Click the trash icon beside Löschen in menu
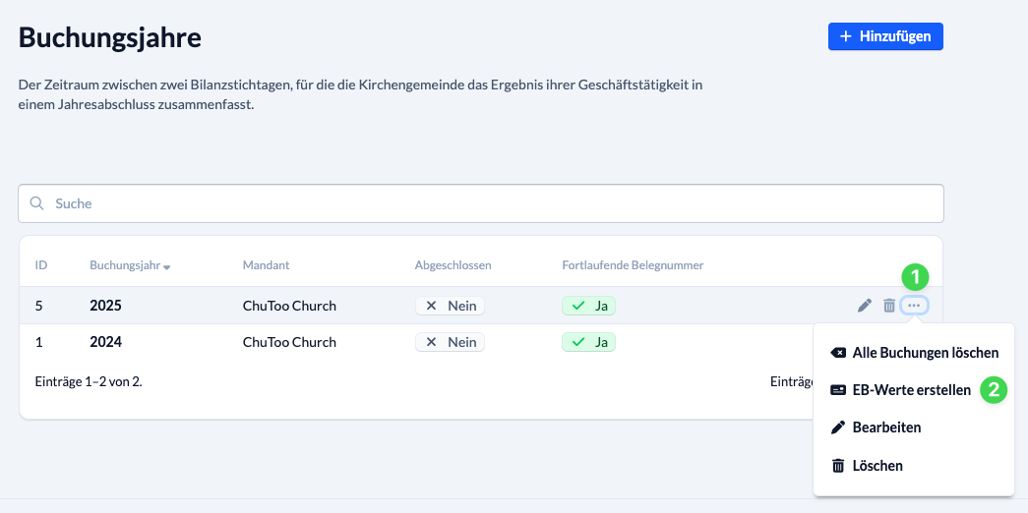The height and width of the screenshot is (513, 1028). 837,466
